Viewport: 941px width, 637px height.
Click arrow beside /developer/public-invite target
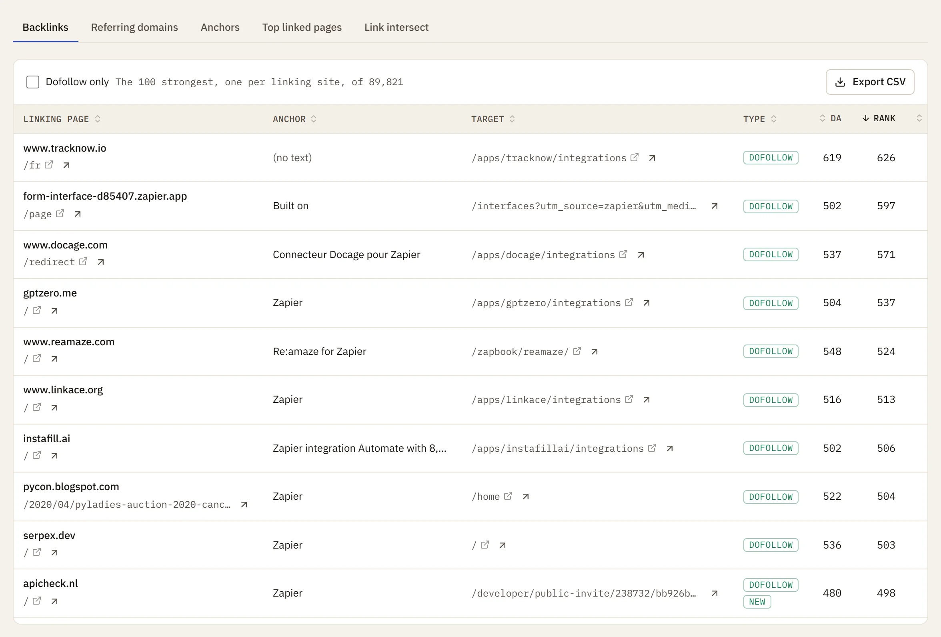click(715, 593)
